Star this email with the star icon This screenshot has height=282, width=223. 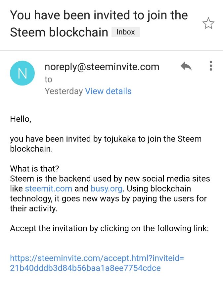pos(208,24)
